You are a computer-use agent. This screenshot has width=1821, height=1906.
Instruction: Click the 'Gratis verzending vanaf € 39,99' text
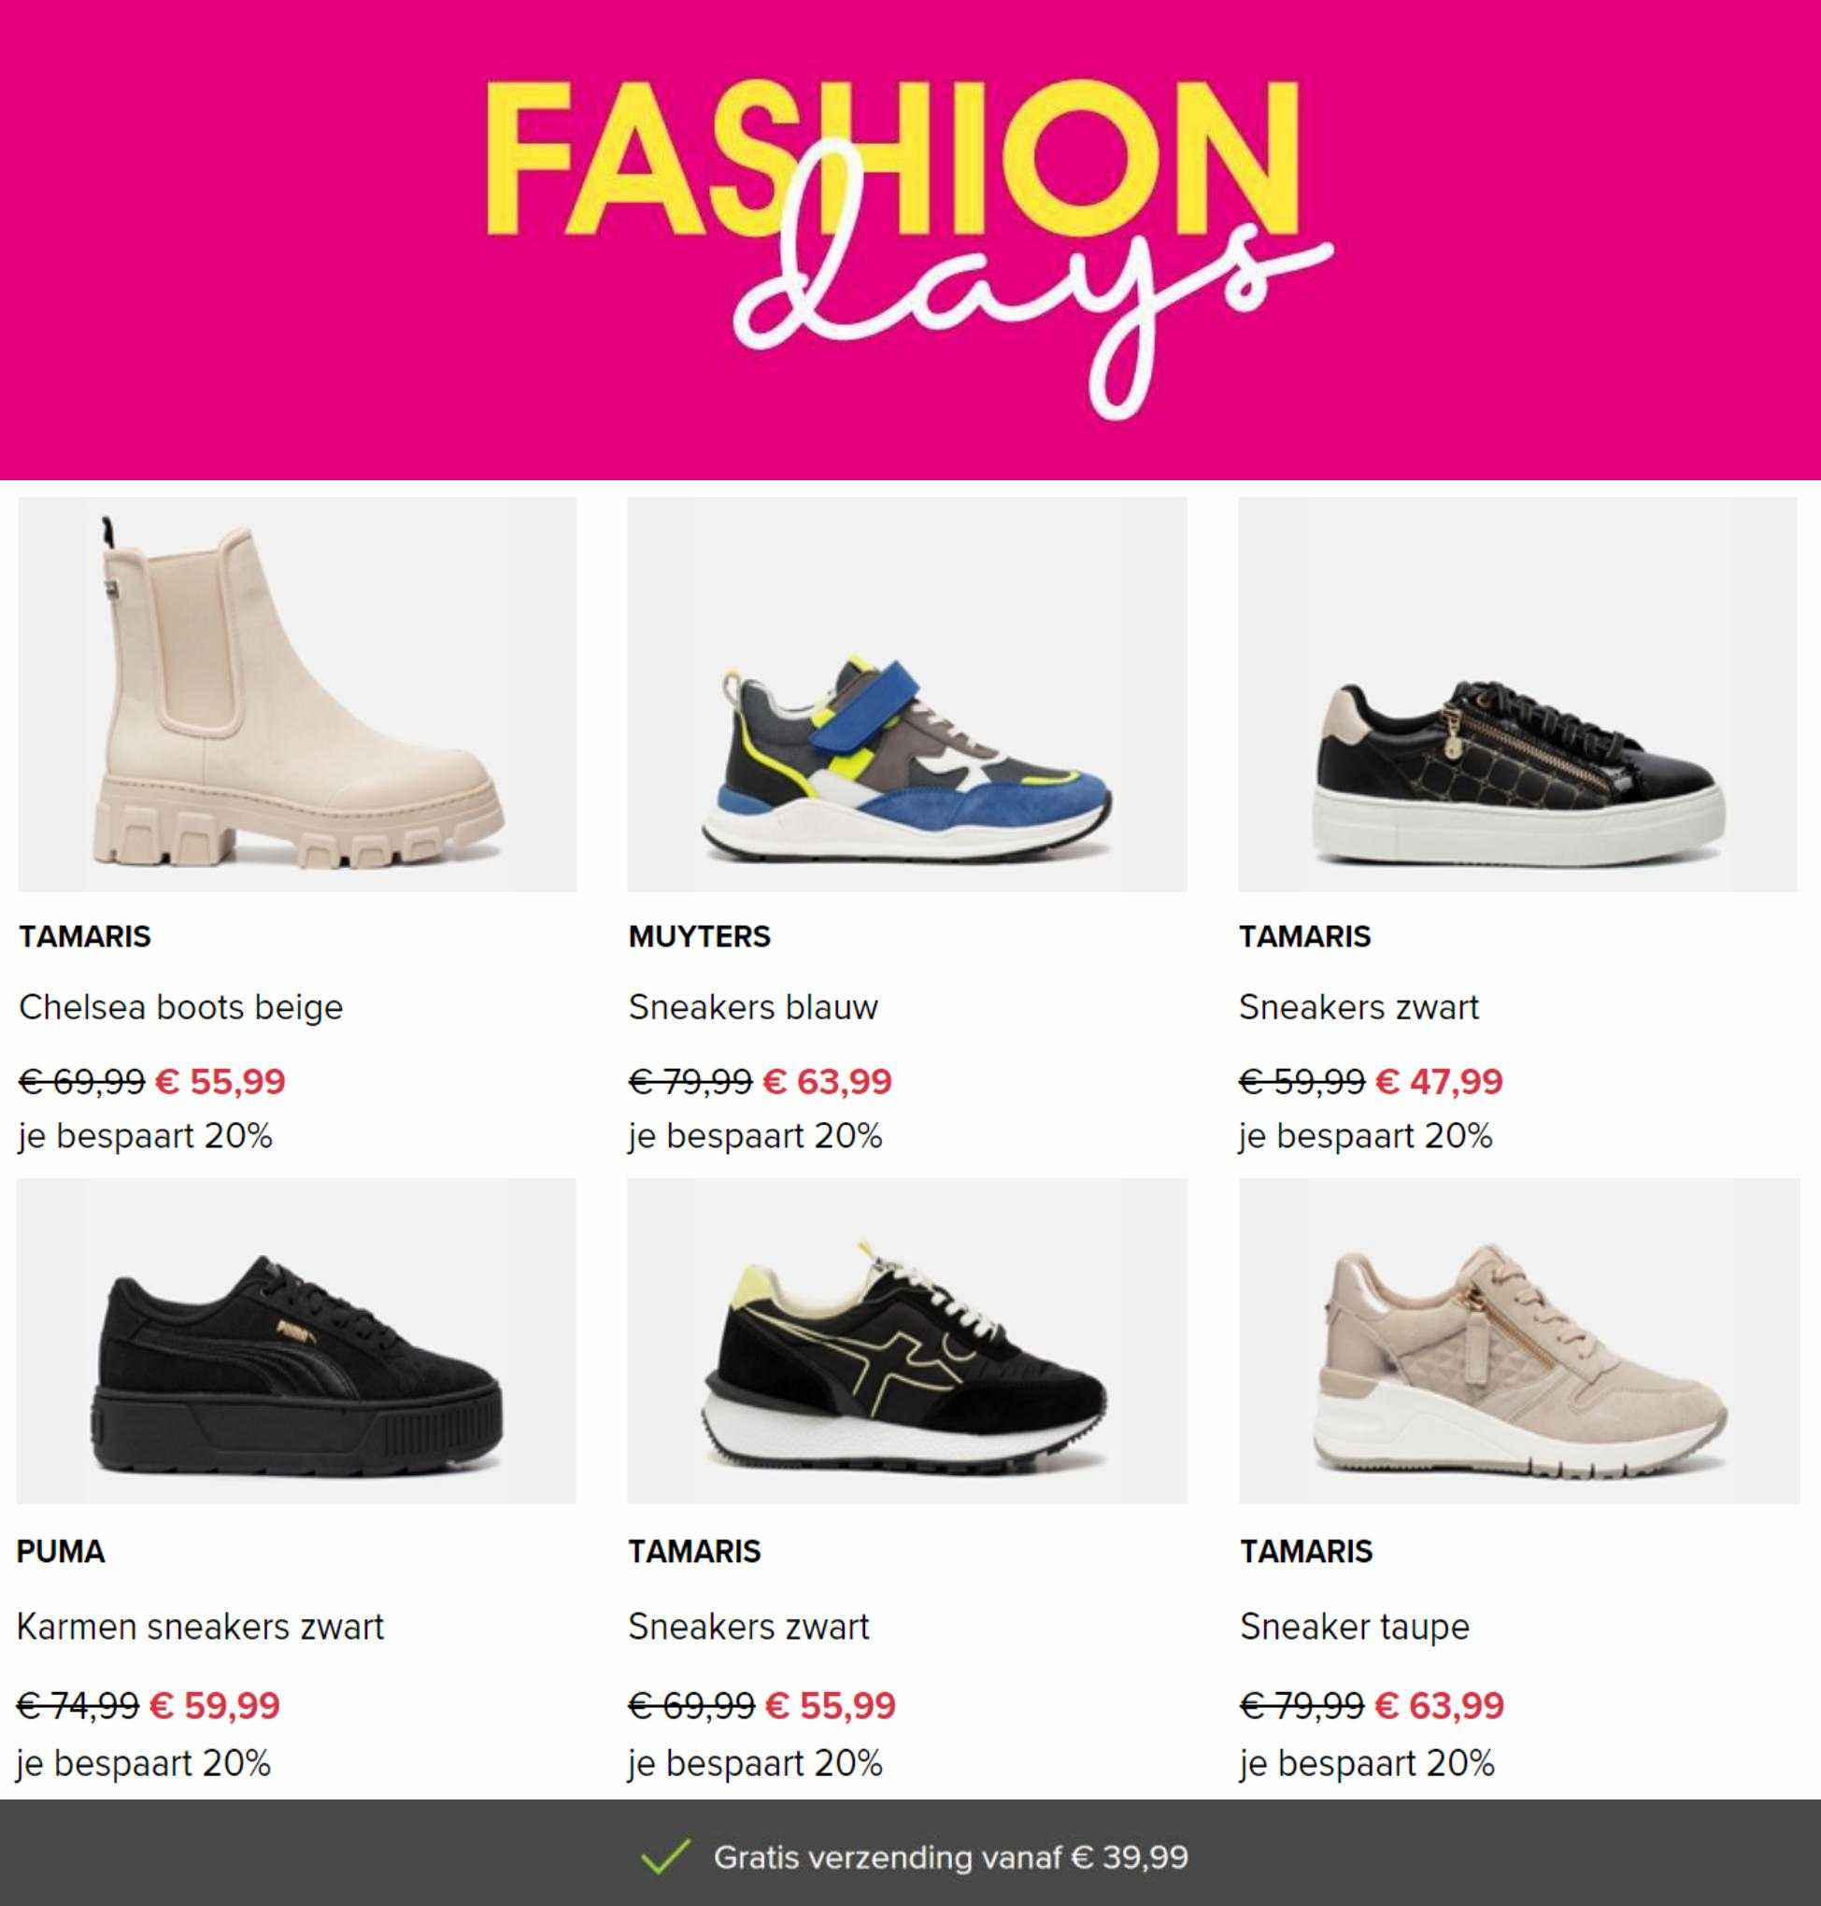[951, 1857]
